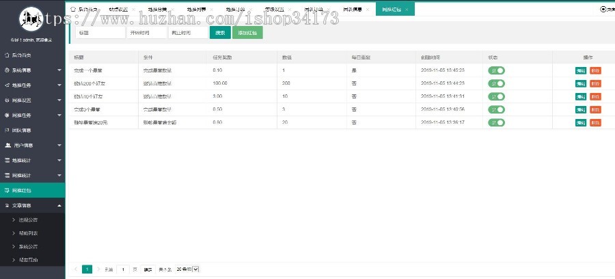Toggle status switch for the 13:40:56 row

[x=496, y=109]
